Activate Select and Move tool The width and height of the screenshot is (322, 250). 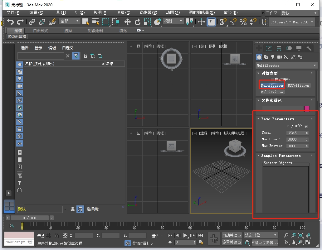[128, 22]
